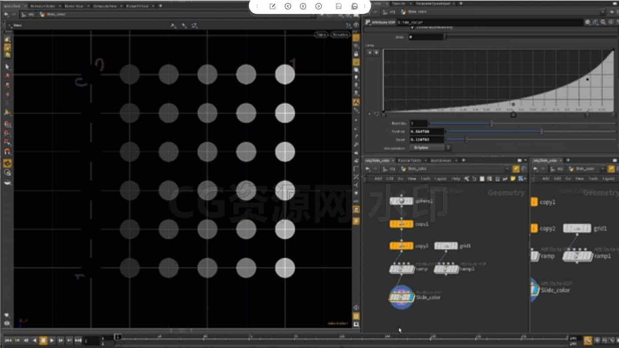Viewport: 619px width, 348px height.
Task: Pause using the floating recorder bar button
Action: coord(303,6)
